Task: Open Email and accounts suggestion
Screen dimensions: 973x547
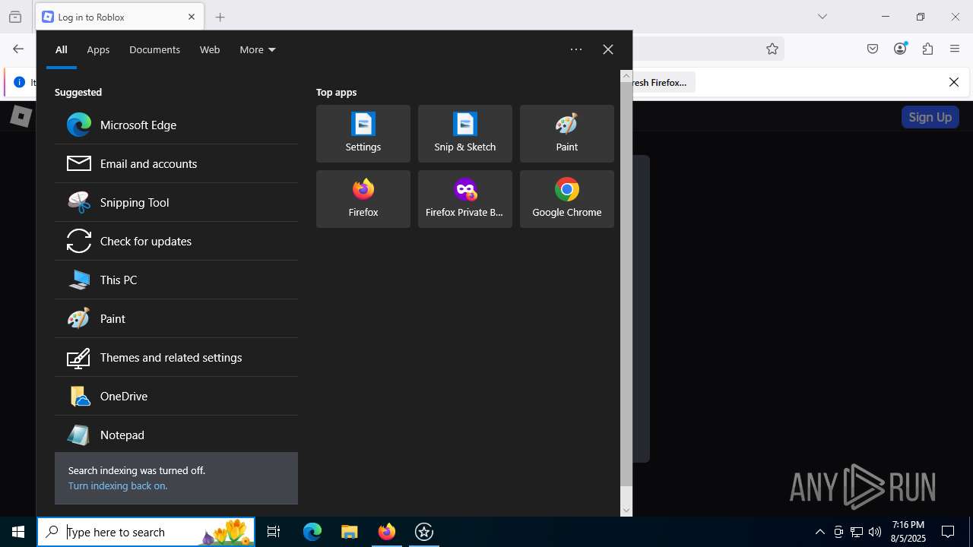Action: tap(176, 163)
